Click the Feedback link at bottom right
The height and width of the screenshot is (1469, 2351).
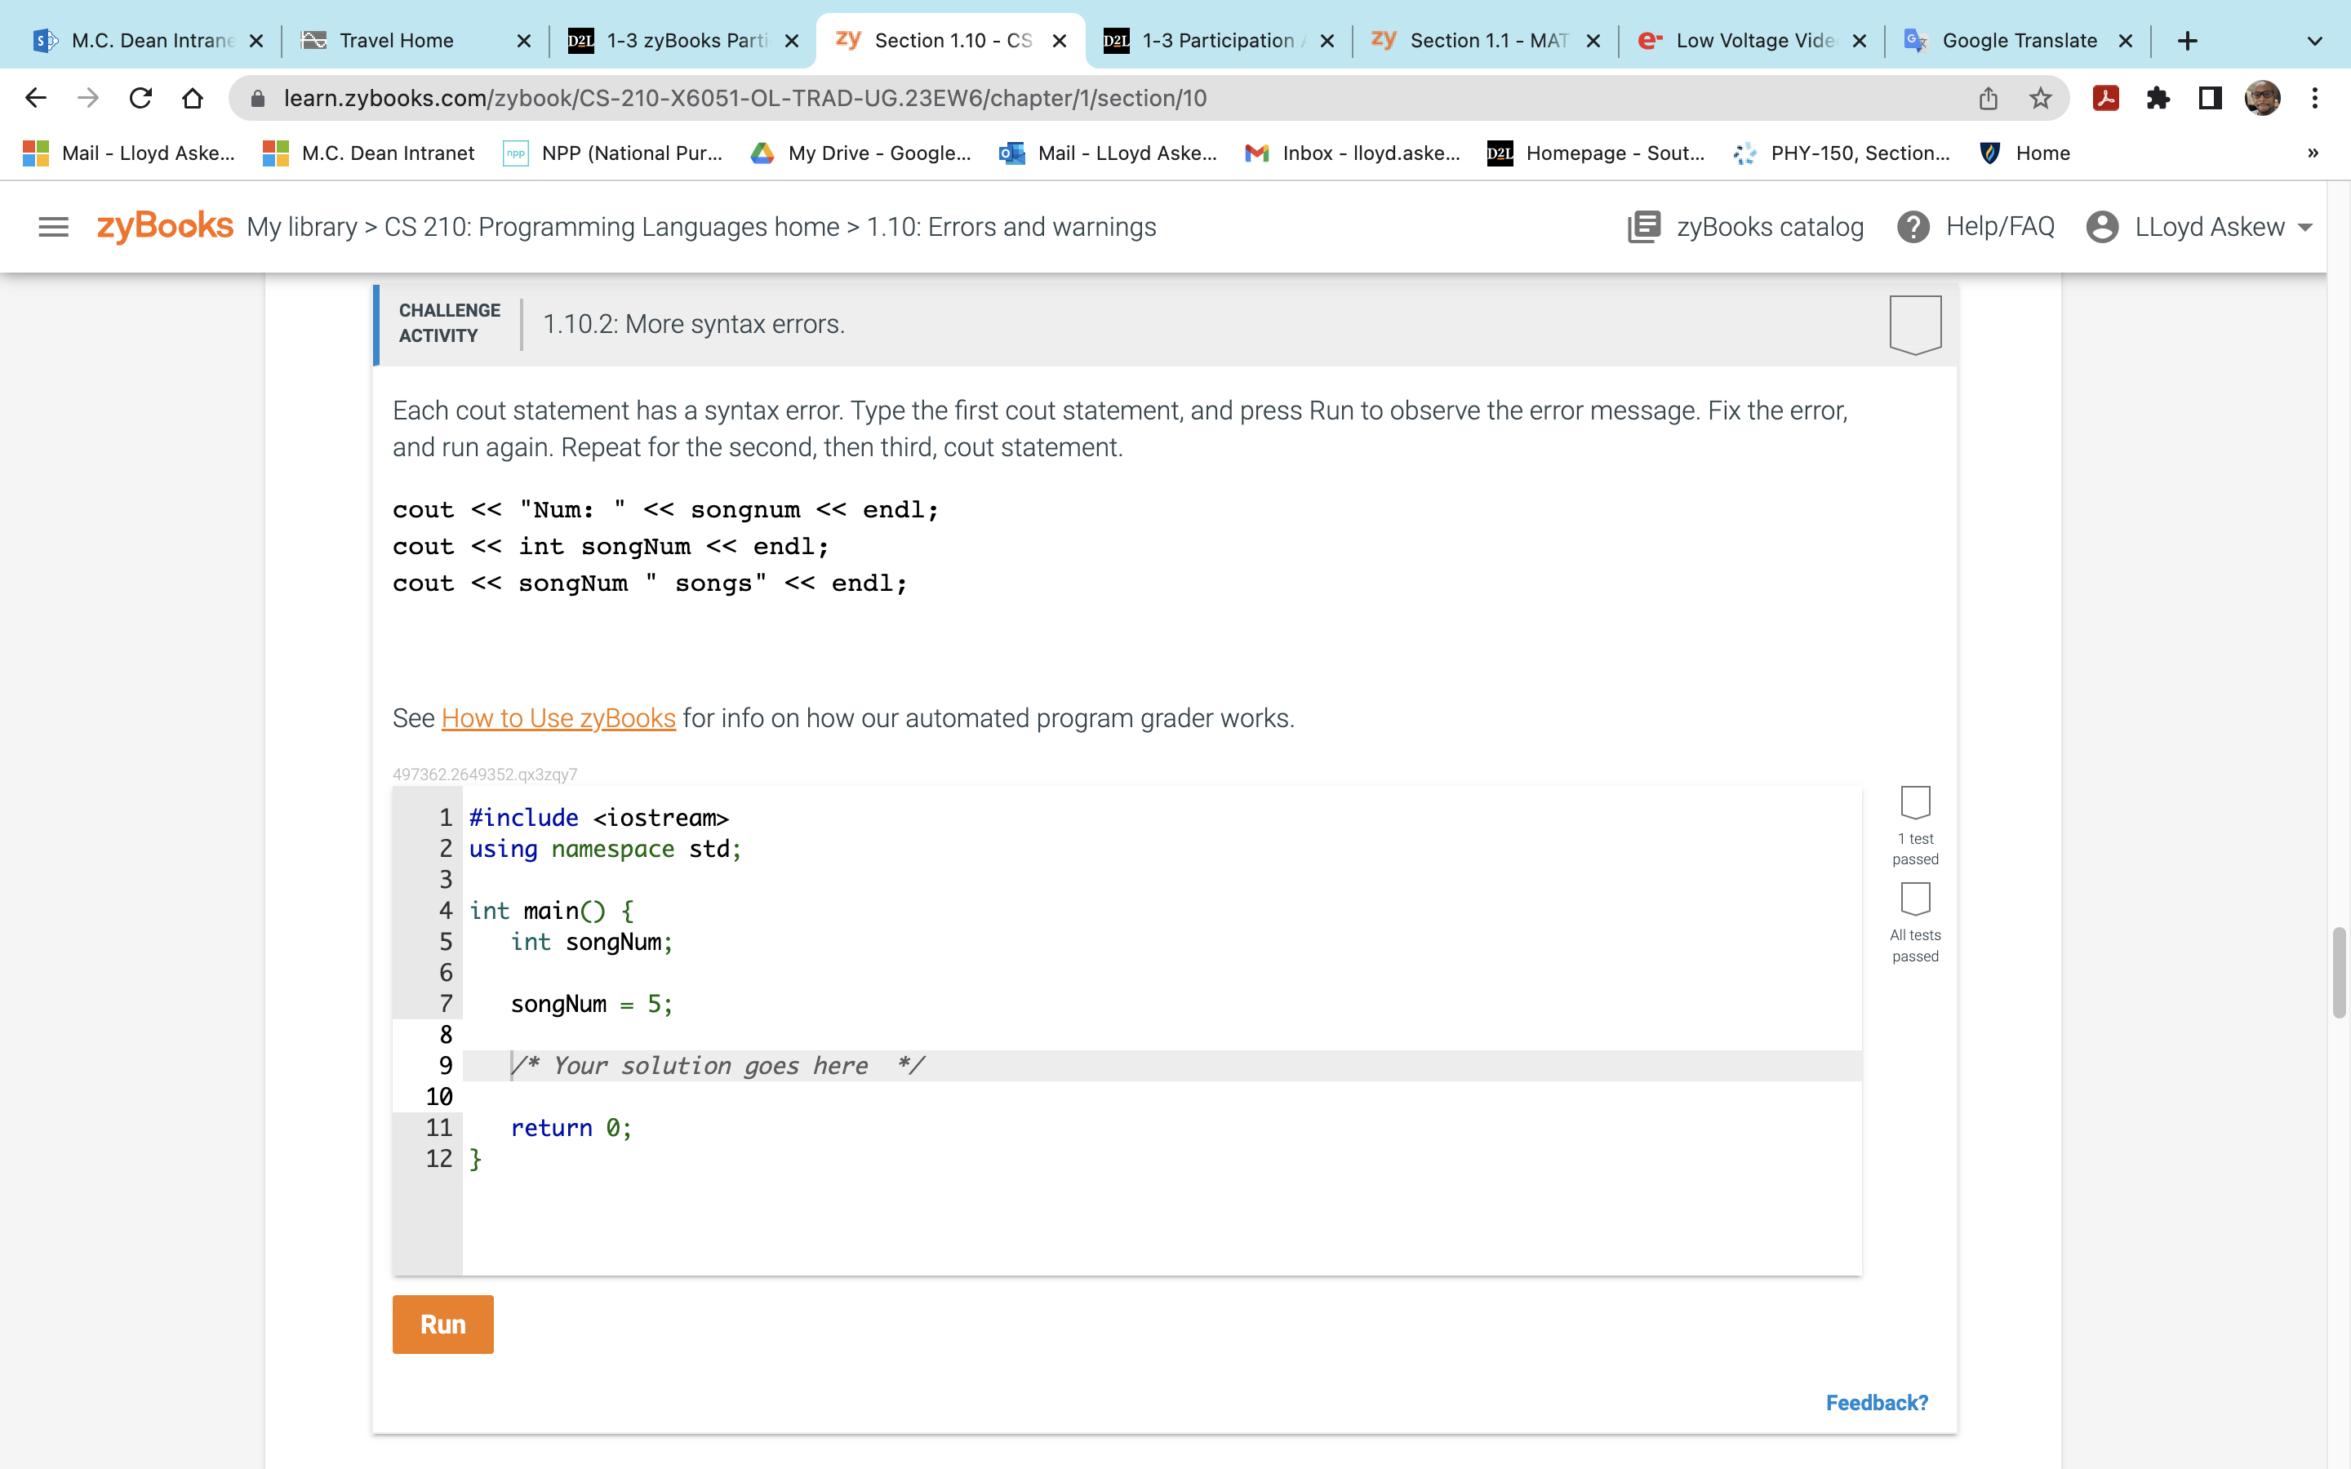pos(1875,1401)
